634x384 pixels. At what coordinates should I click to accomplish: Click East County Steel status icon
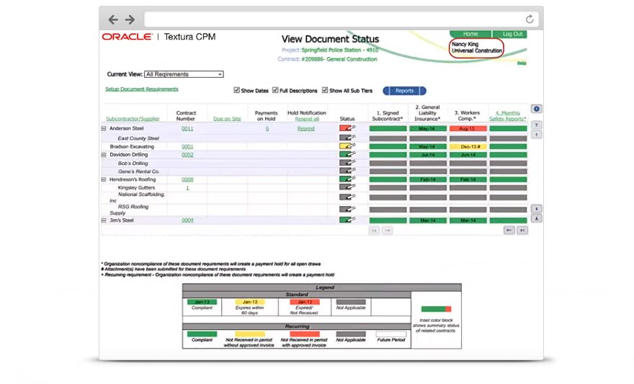[x=347, y=138]
